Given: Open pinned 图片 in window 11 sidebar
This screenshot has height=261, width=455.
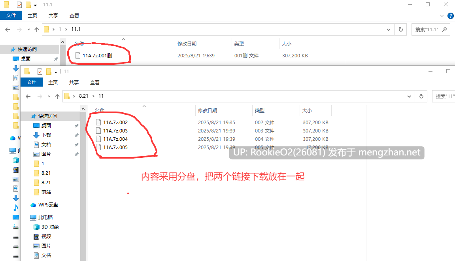Looking at the screenshot, I should 46,154.
